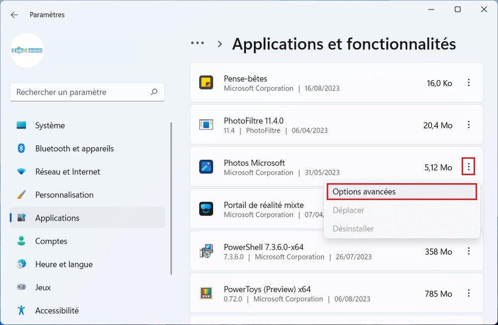Click the PowerShell installer icon
Screen dimensions: 498x325
(206, 251)
